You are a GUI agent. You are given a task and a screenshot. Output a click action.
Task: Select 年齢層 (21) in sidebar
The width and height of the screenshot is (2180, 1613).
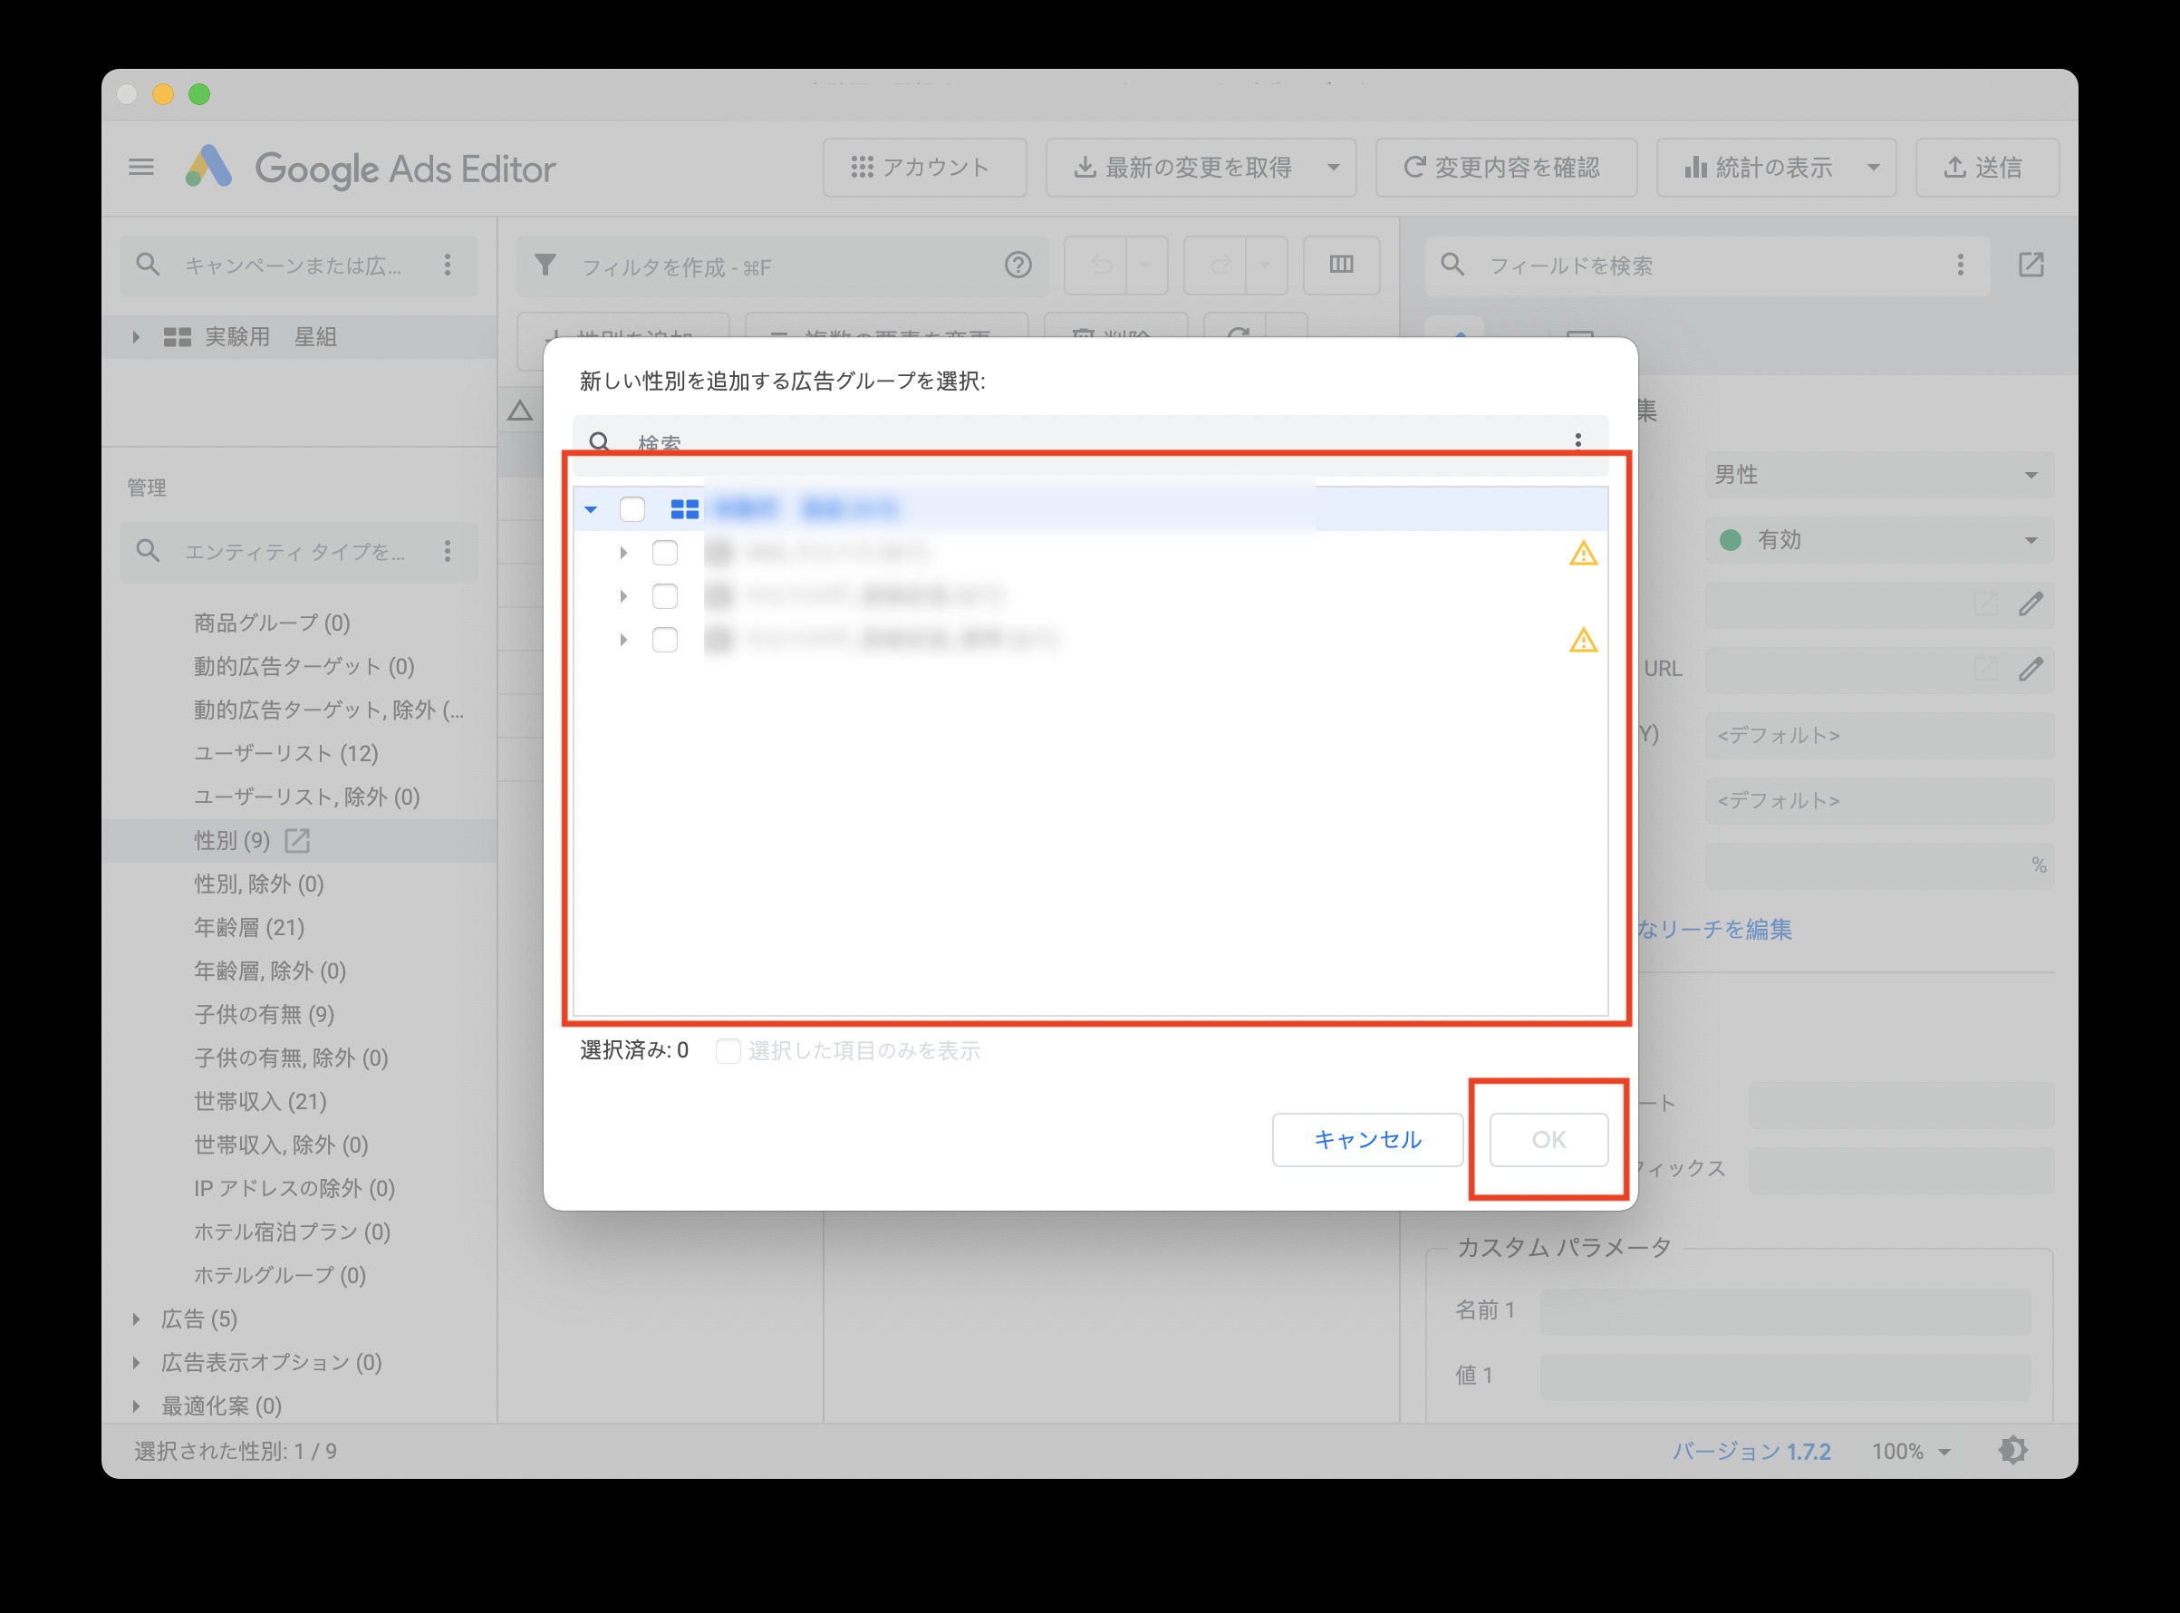(x=249, y=927)
